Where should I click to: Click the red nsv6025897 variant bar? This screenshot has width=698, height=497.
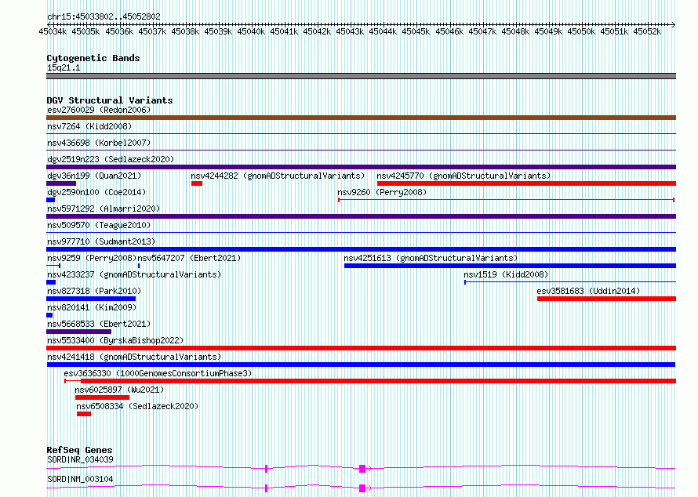[x=103, y=397]
